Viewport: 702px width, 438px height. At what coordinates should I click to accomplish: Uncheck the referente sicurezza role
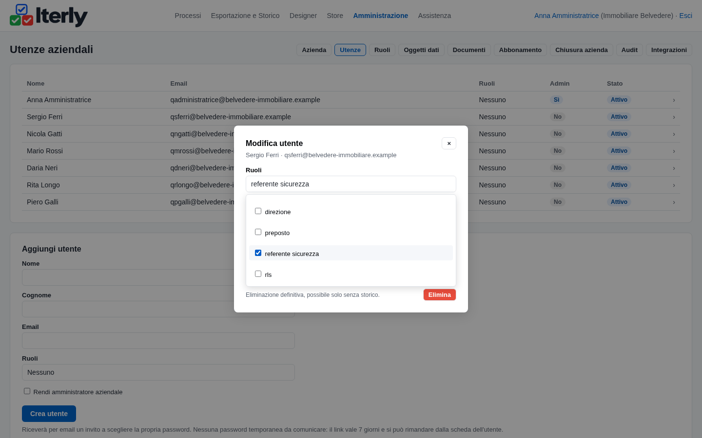(x=258, y=253)
